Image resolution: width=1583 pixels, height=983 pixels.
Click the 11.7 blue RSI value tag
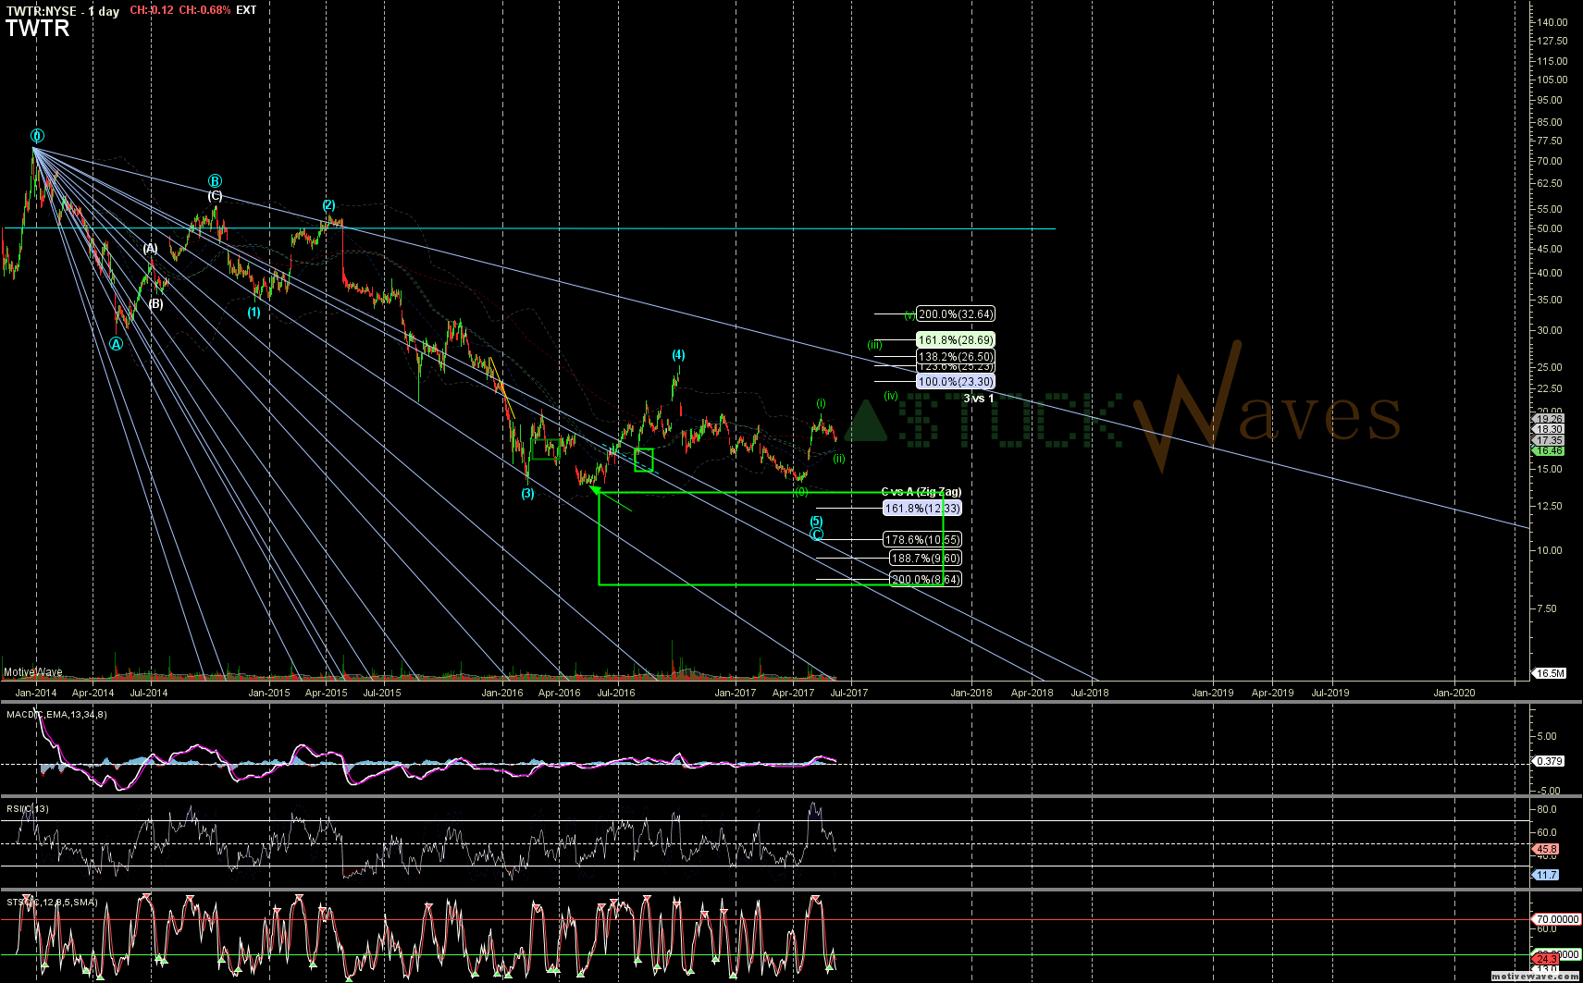pyautogui.click(x=1546, y=875)
